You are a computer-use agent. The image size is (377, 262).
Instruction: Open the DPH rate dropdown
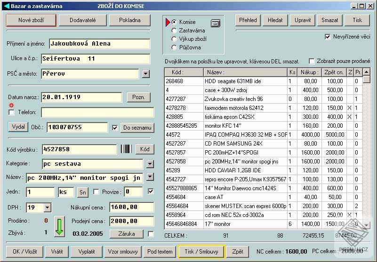[x=47, y=207]
